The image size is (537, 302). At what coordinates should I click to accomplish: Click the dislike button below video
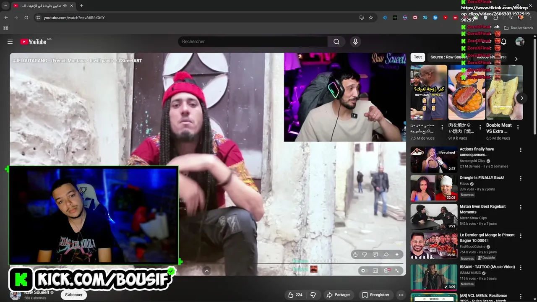(313, 295)
